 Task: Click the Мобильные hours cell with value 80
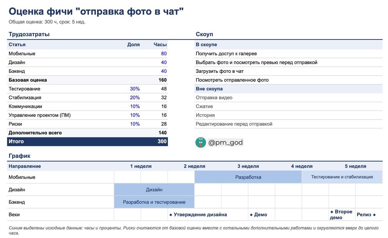(x=164, y=54)
